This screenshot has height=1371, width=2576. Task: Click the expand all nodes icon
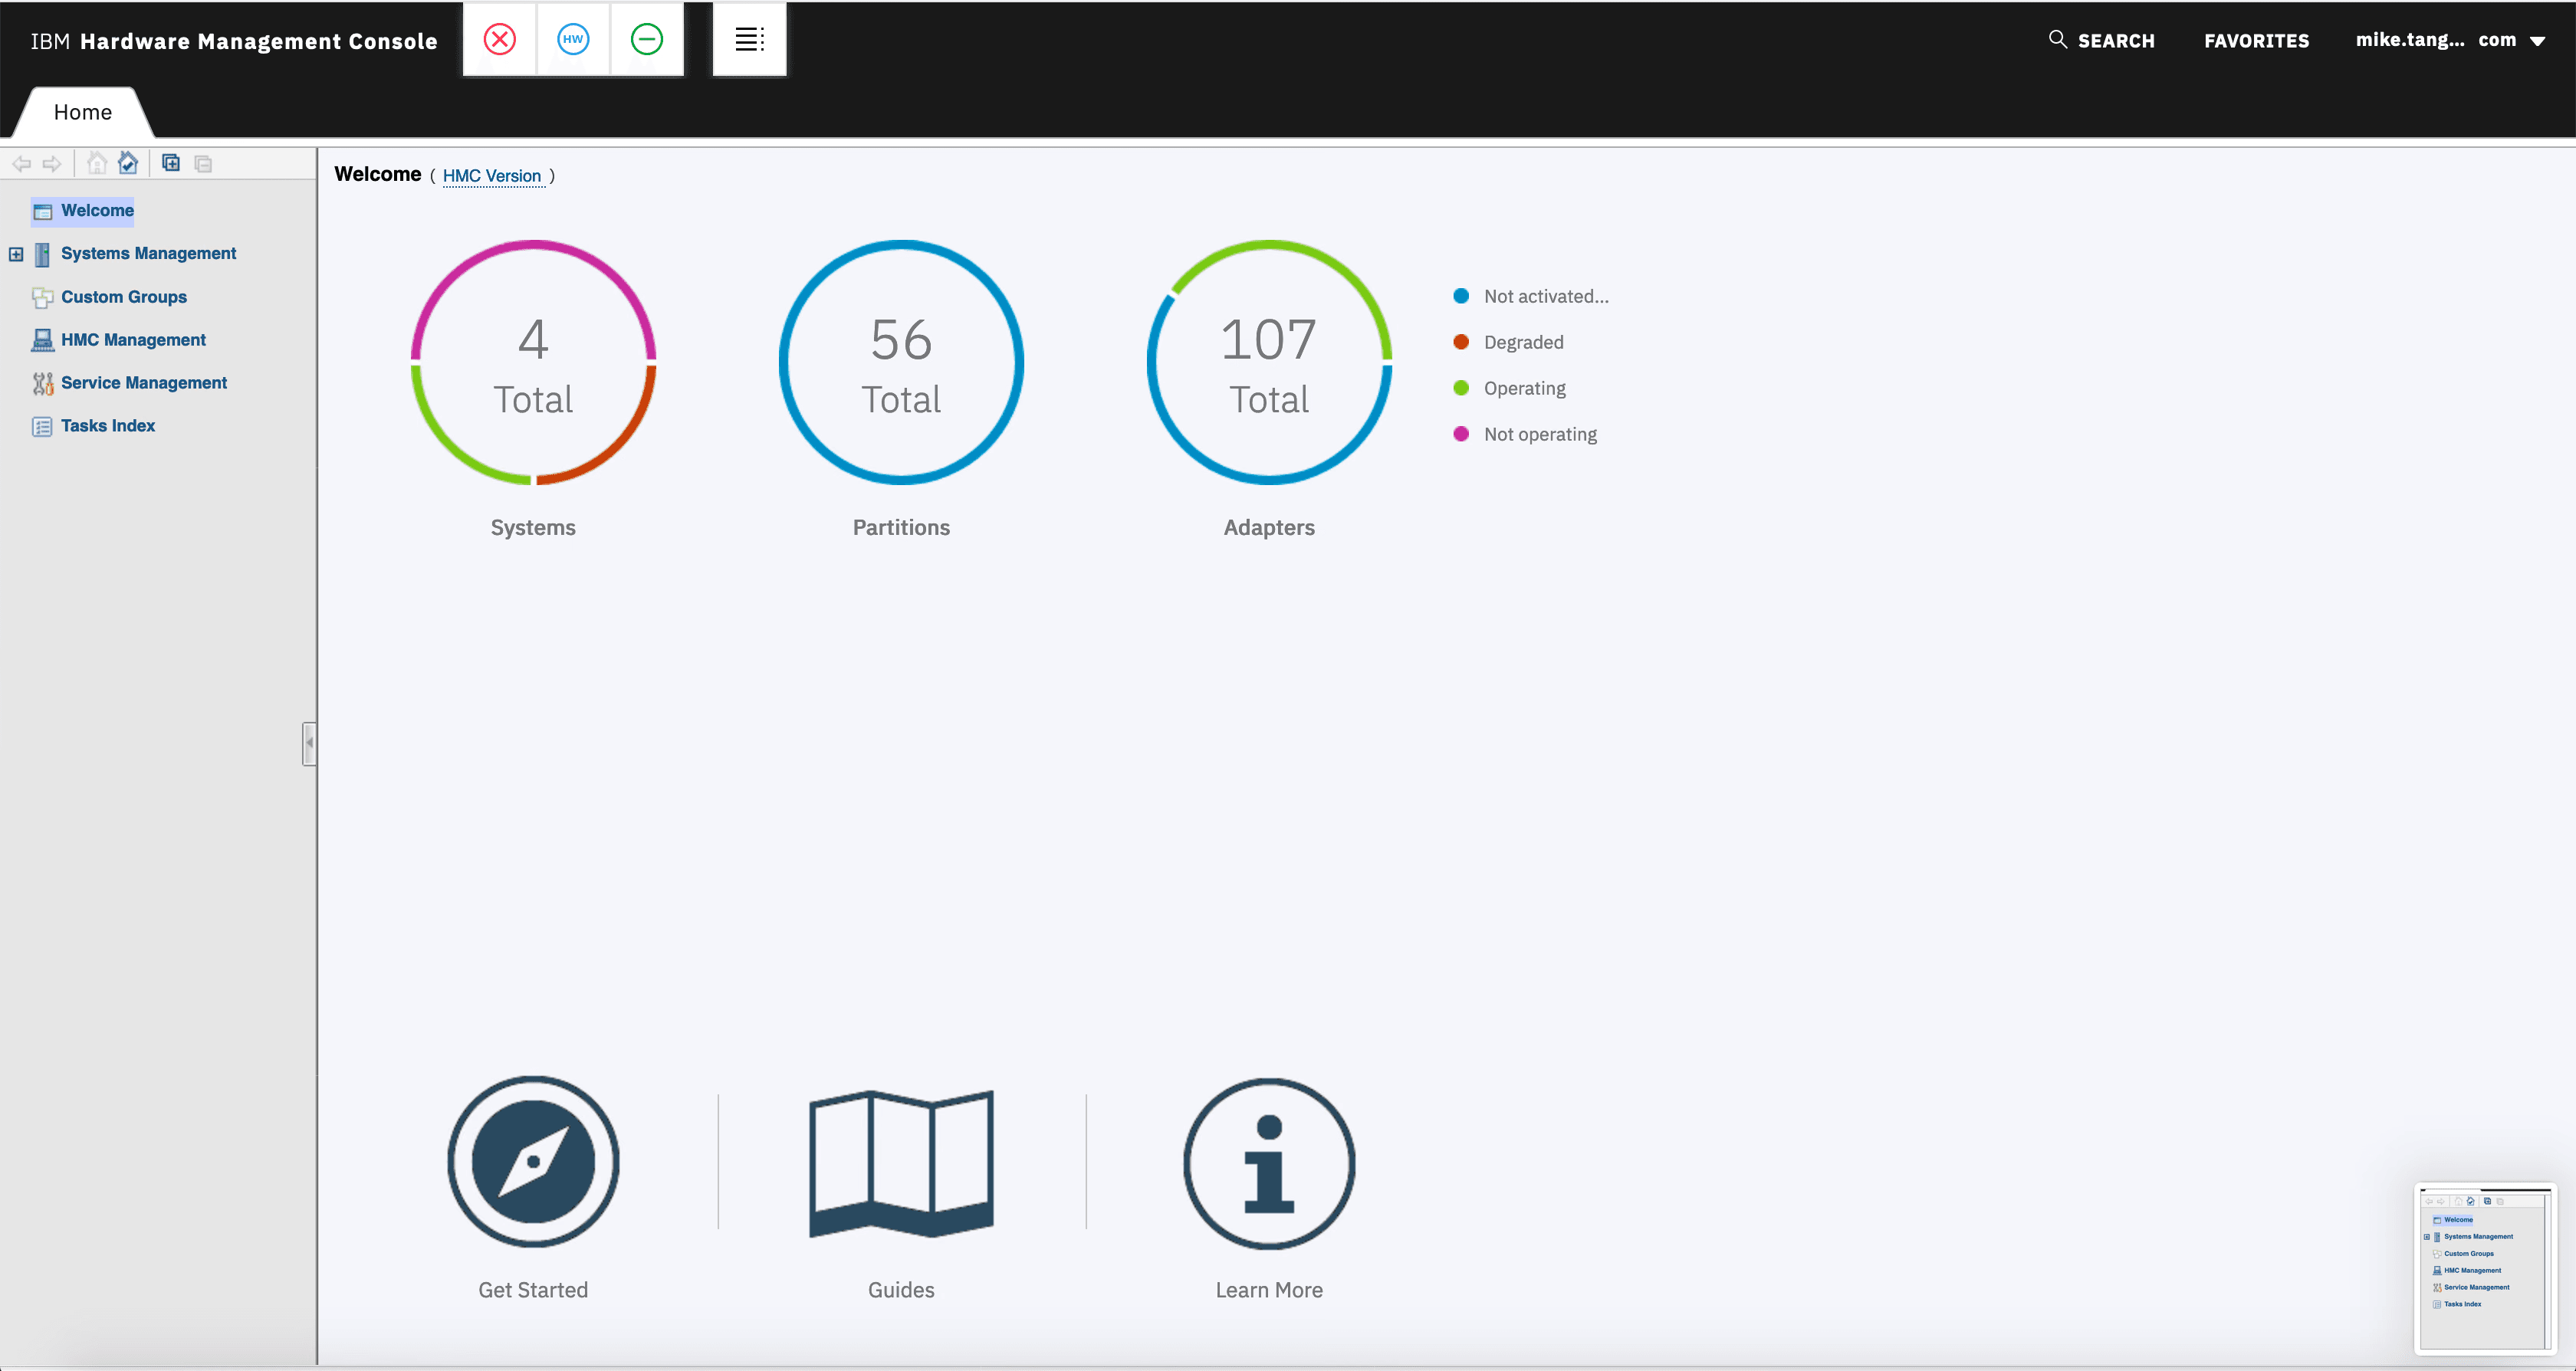171,163
